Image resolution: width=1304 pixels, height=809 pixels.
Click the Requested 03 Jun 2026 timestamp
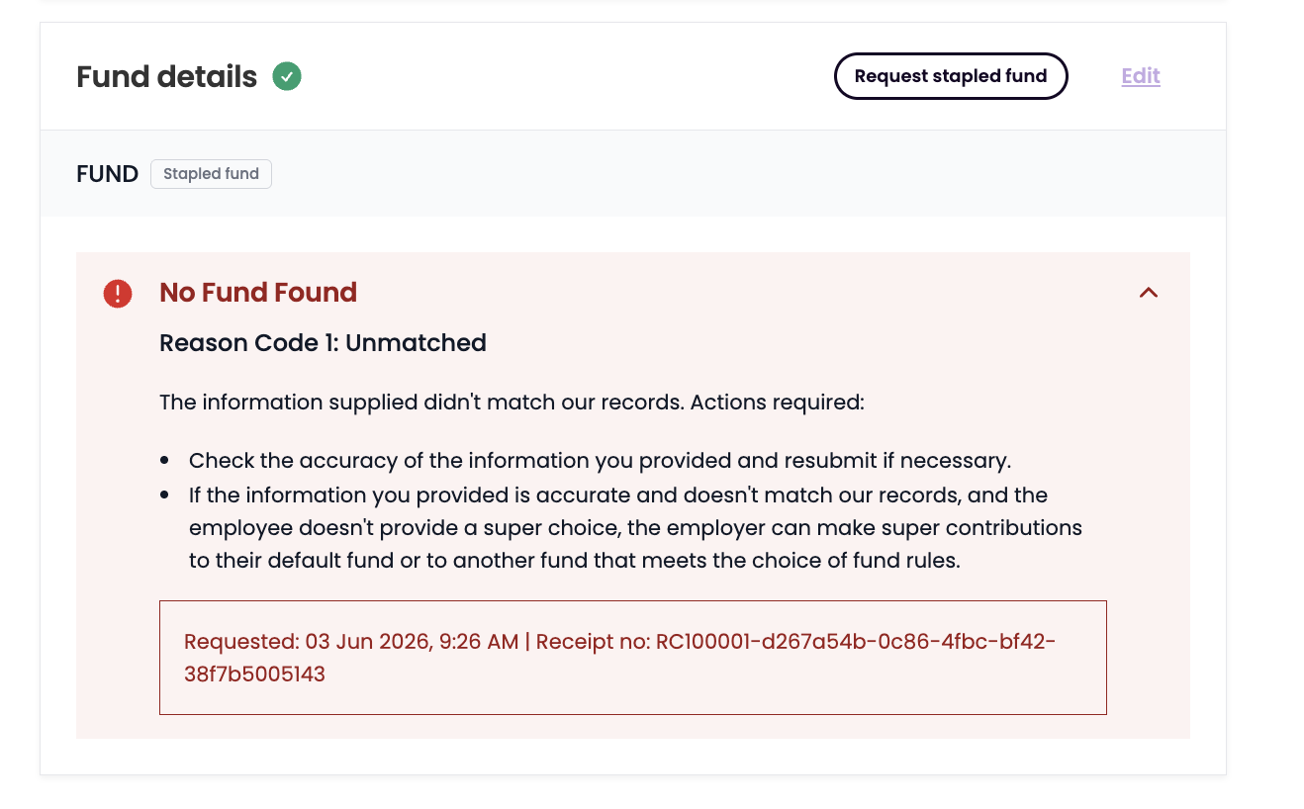tap(351, 642)
